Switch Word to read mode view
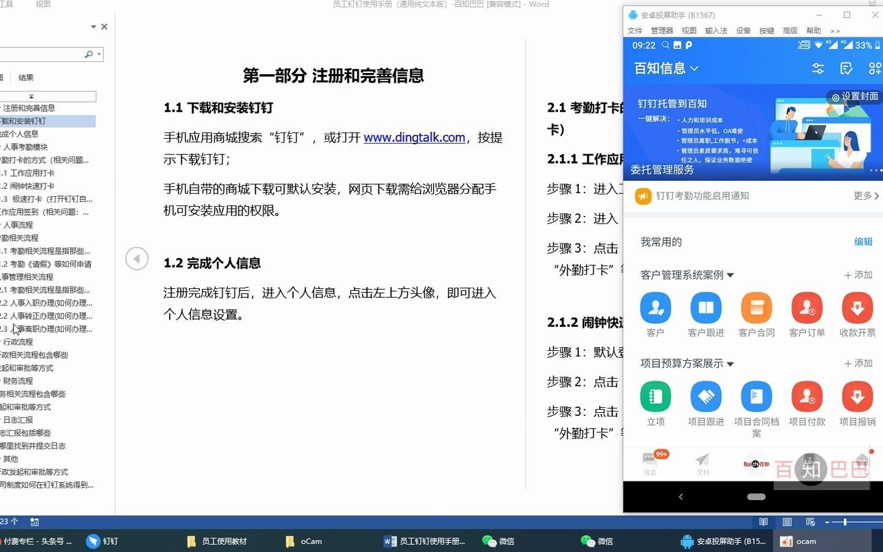Image resolution: width=883 pixels, height=552 pixels. pyautogui.click(x=763, y=522)
